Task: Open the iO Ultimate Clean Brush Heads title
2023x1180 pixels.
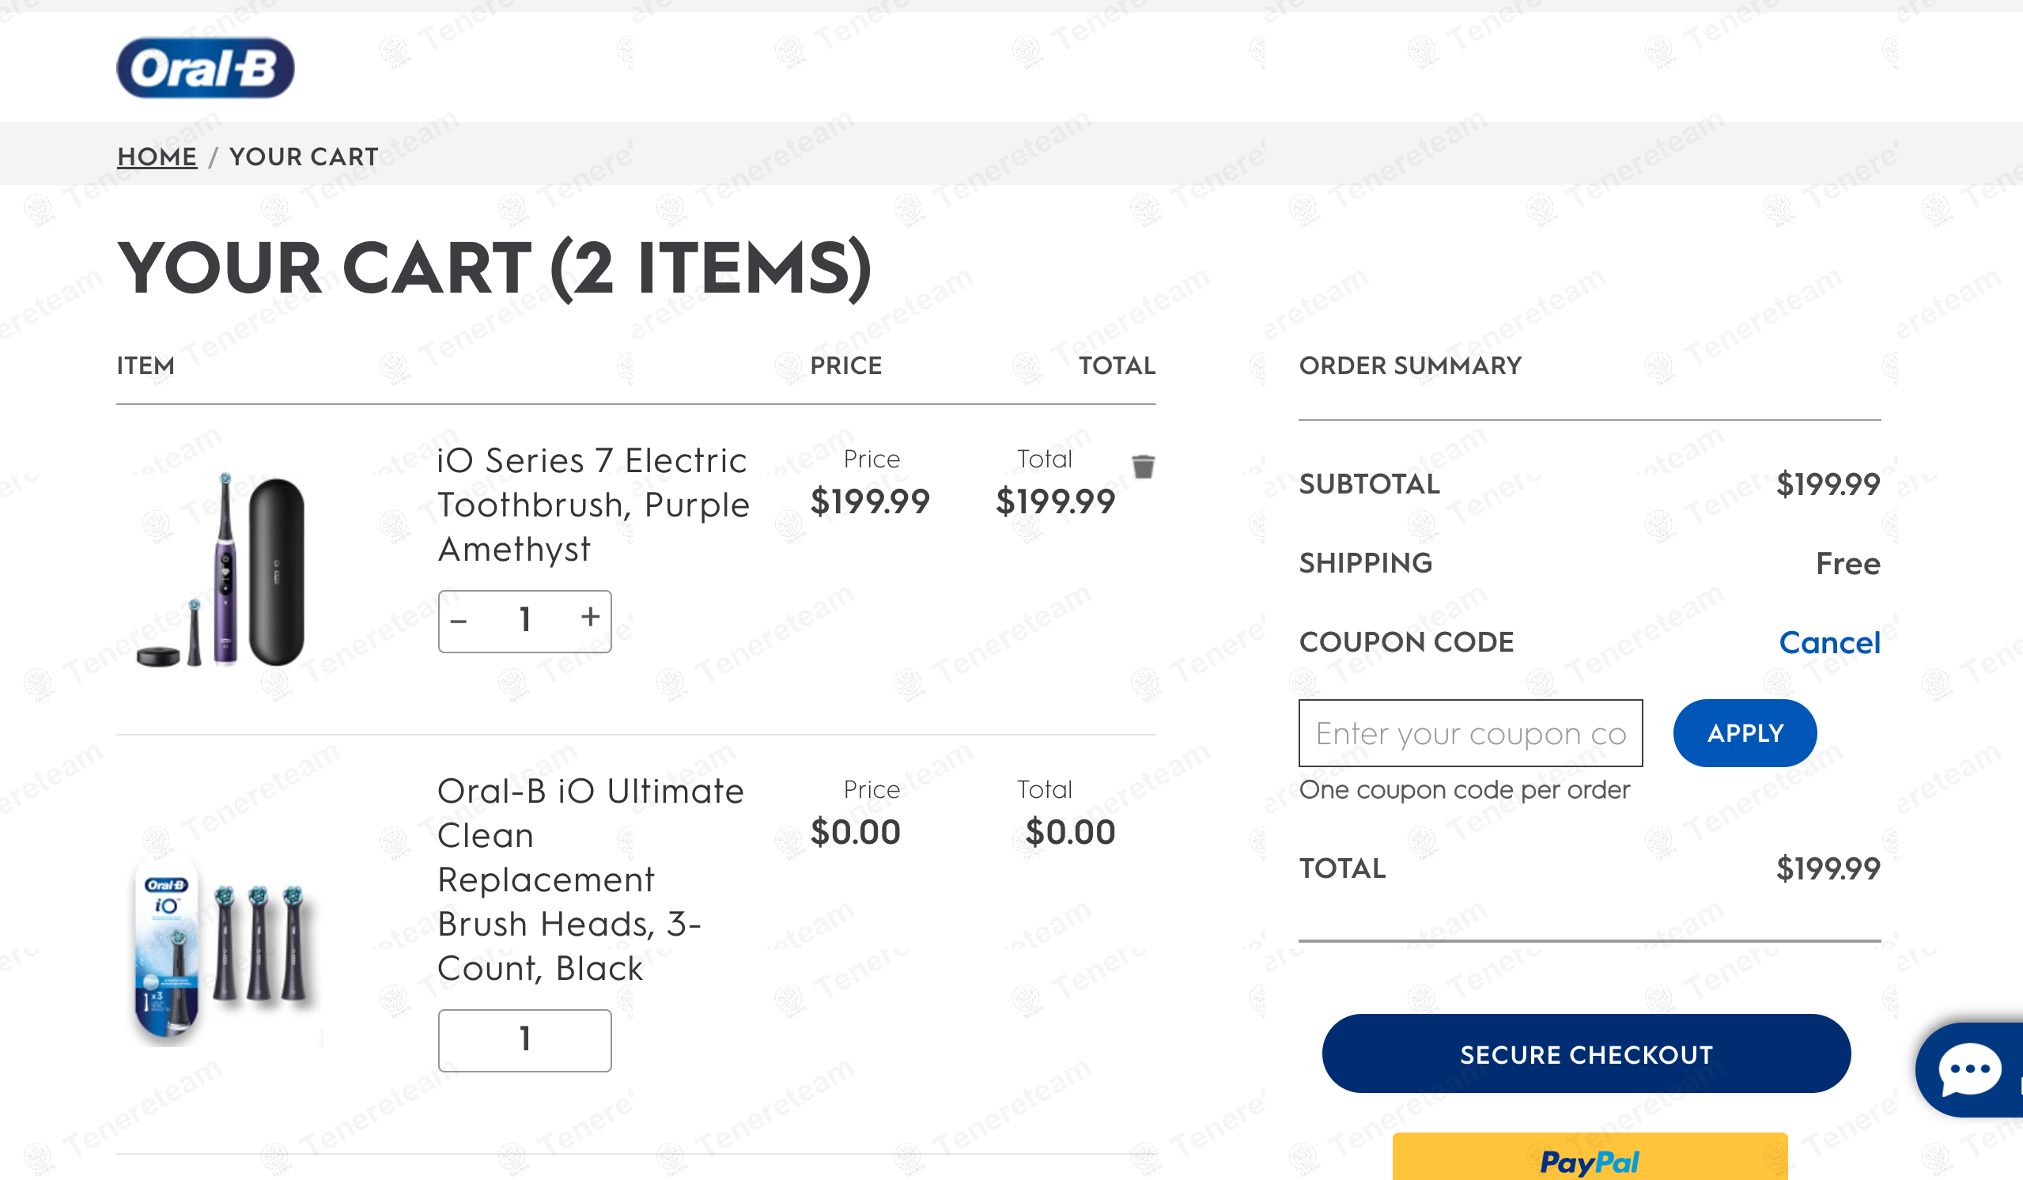Action: 590,879
